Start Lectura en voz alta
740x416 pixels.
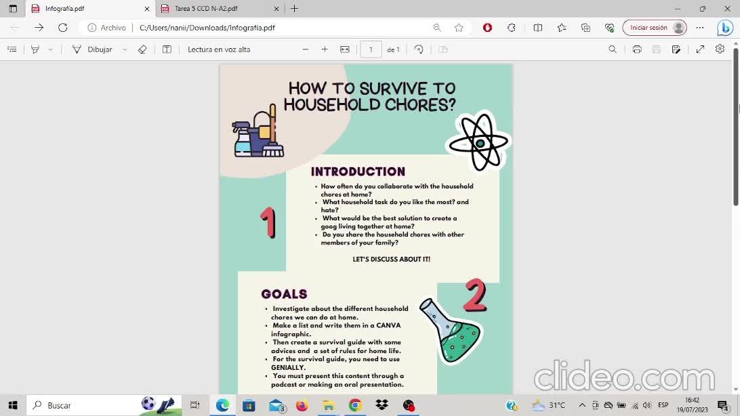click(x=219, y=49)
